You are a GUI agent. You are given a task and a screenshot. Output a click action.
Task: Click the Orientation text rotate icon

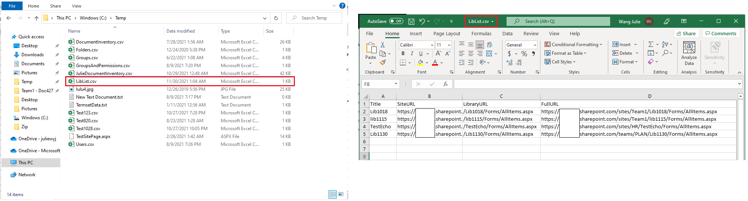[x=482, y=63]
